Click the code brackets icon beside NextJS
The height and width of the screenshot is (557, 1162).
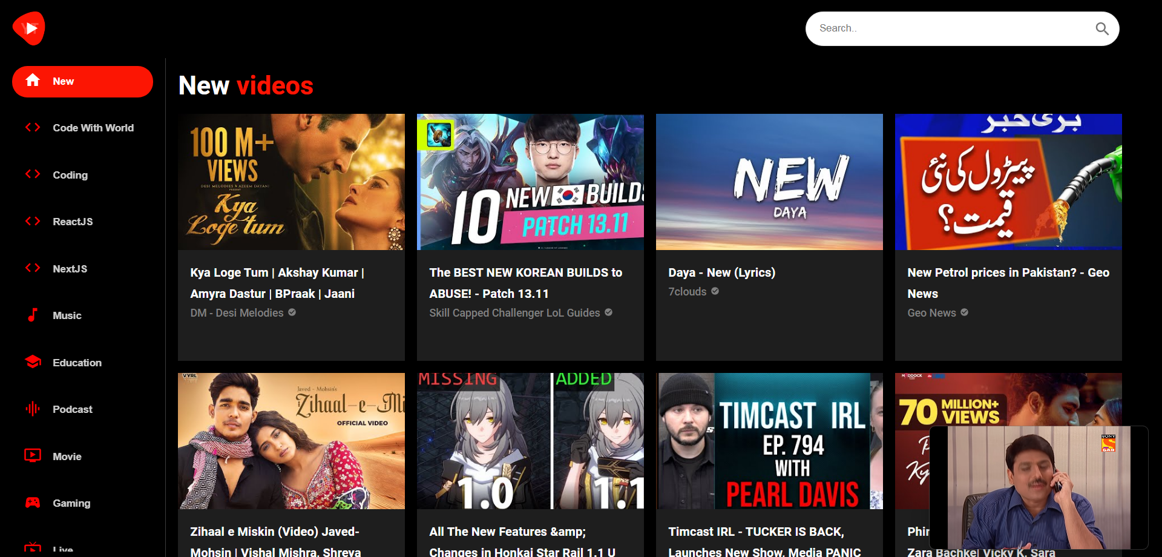[x=33, y=268]
